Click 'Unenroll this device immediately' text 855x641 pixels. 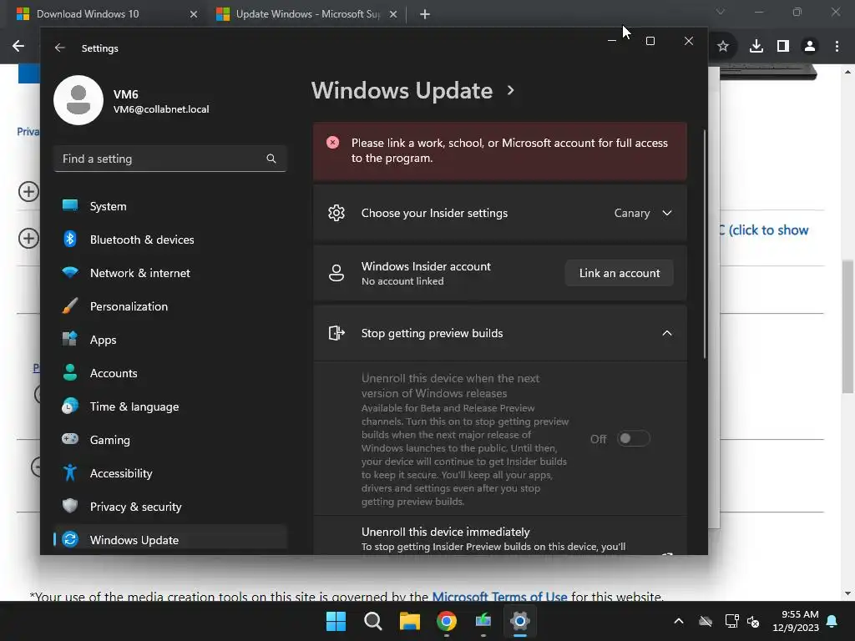(446, 532)
